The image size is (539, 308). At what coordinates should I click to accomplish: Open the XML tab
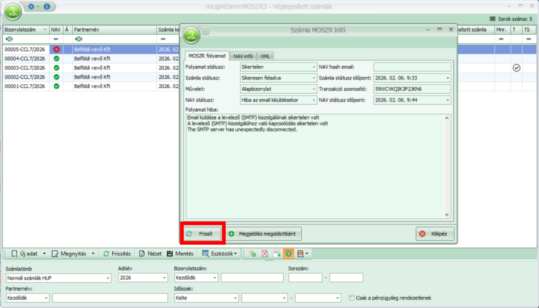[x=265, y=56]
